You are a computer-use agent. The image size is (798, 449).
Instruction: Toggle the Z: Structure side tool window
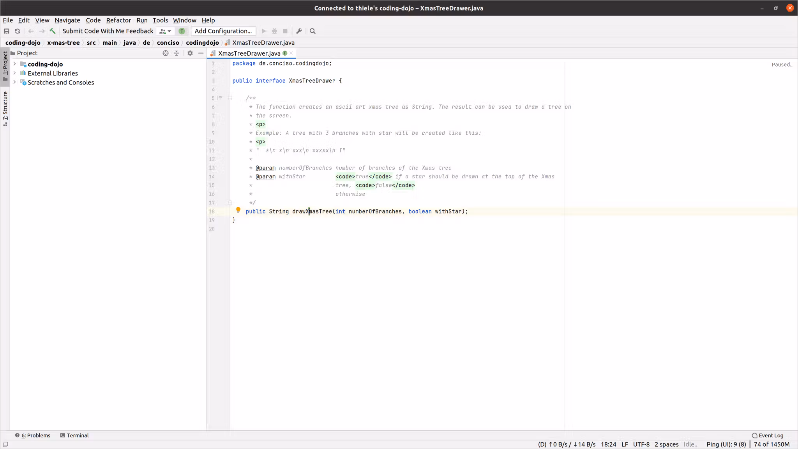coord(5,109)
